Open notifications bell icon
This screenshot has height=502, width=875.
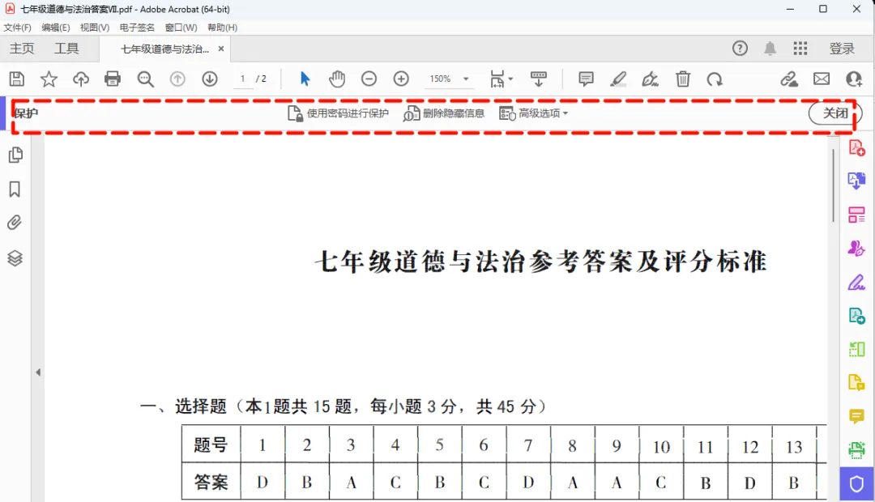point(770,49)
